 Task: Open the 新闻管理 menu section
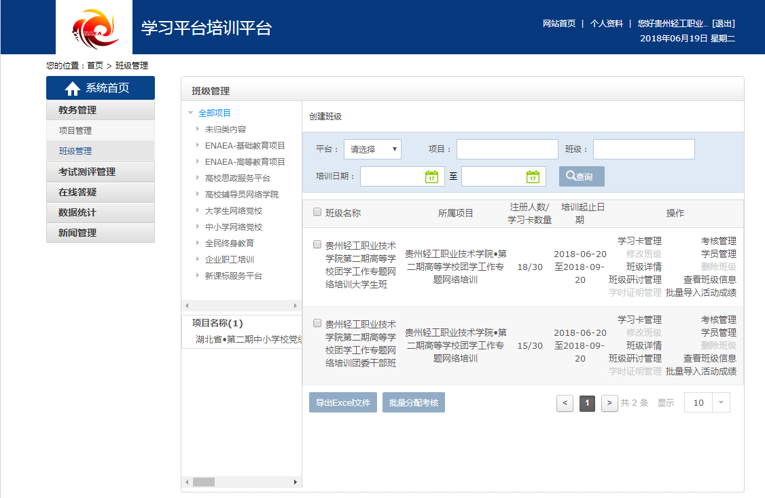pos(101,233)
